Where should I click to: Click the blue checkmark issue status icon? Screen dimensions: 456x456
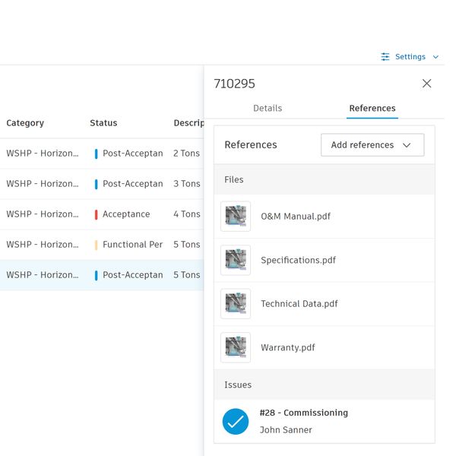(x=236, y=421)
